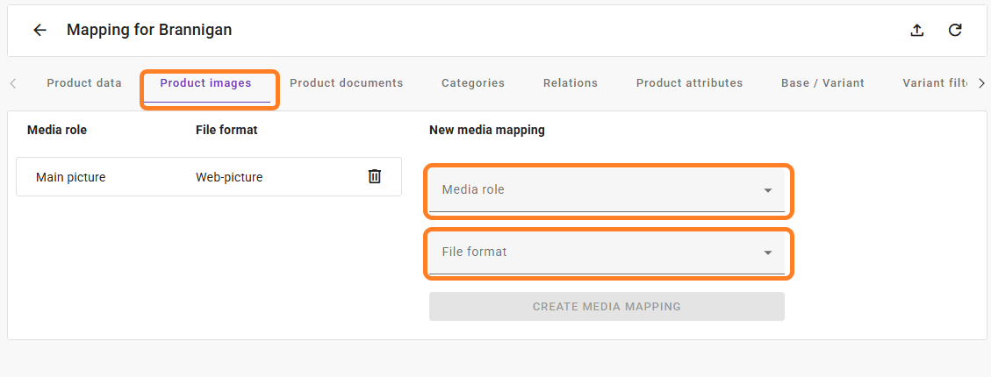Screen dimensions: 991x377
Task: Go back using the left arrow icon
Action: 39,30
